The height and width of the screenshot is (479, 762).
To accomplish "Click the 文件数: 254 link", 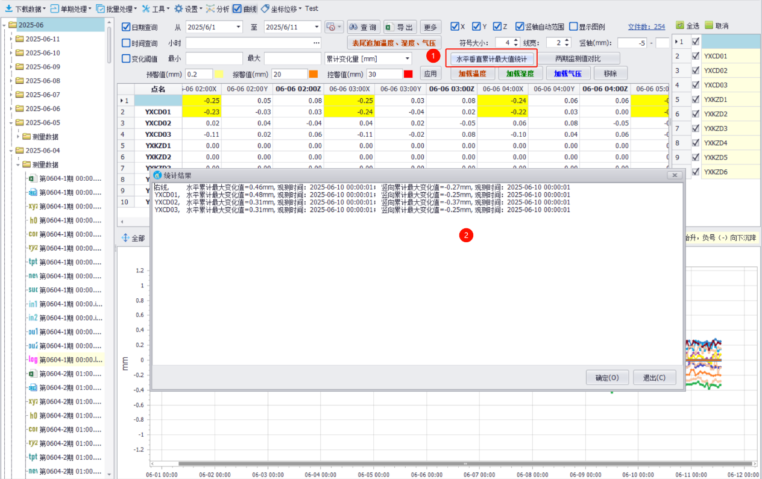I will 646,27.
